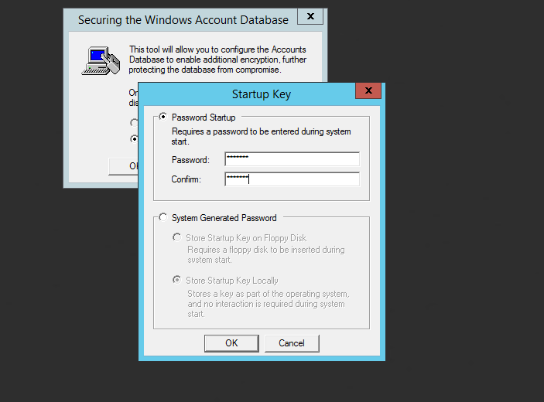Activate Securing the Windows Account Database title bar

tap(181, 20)
